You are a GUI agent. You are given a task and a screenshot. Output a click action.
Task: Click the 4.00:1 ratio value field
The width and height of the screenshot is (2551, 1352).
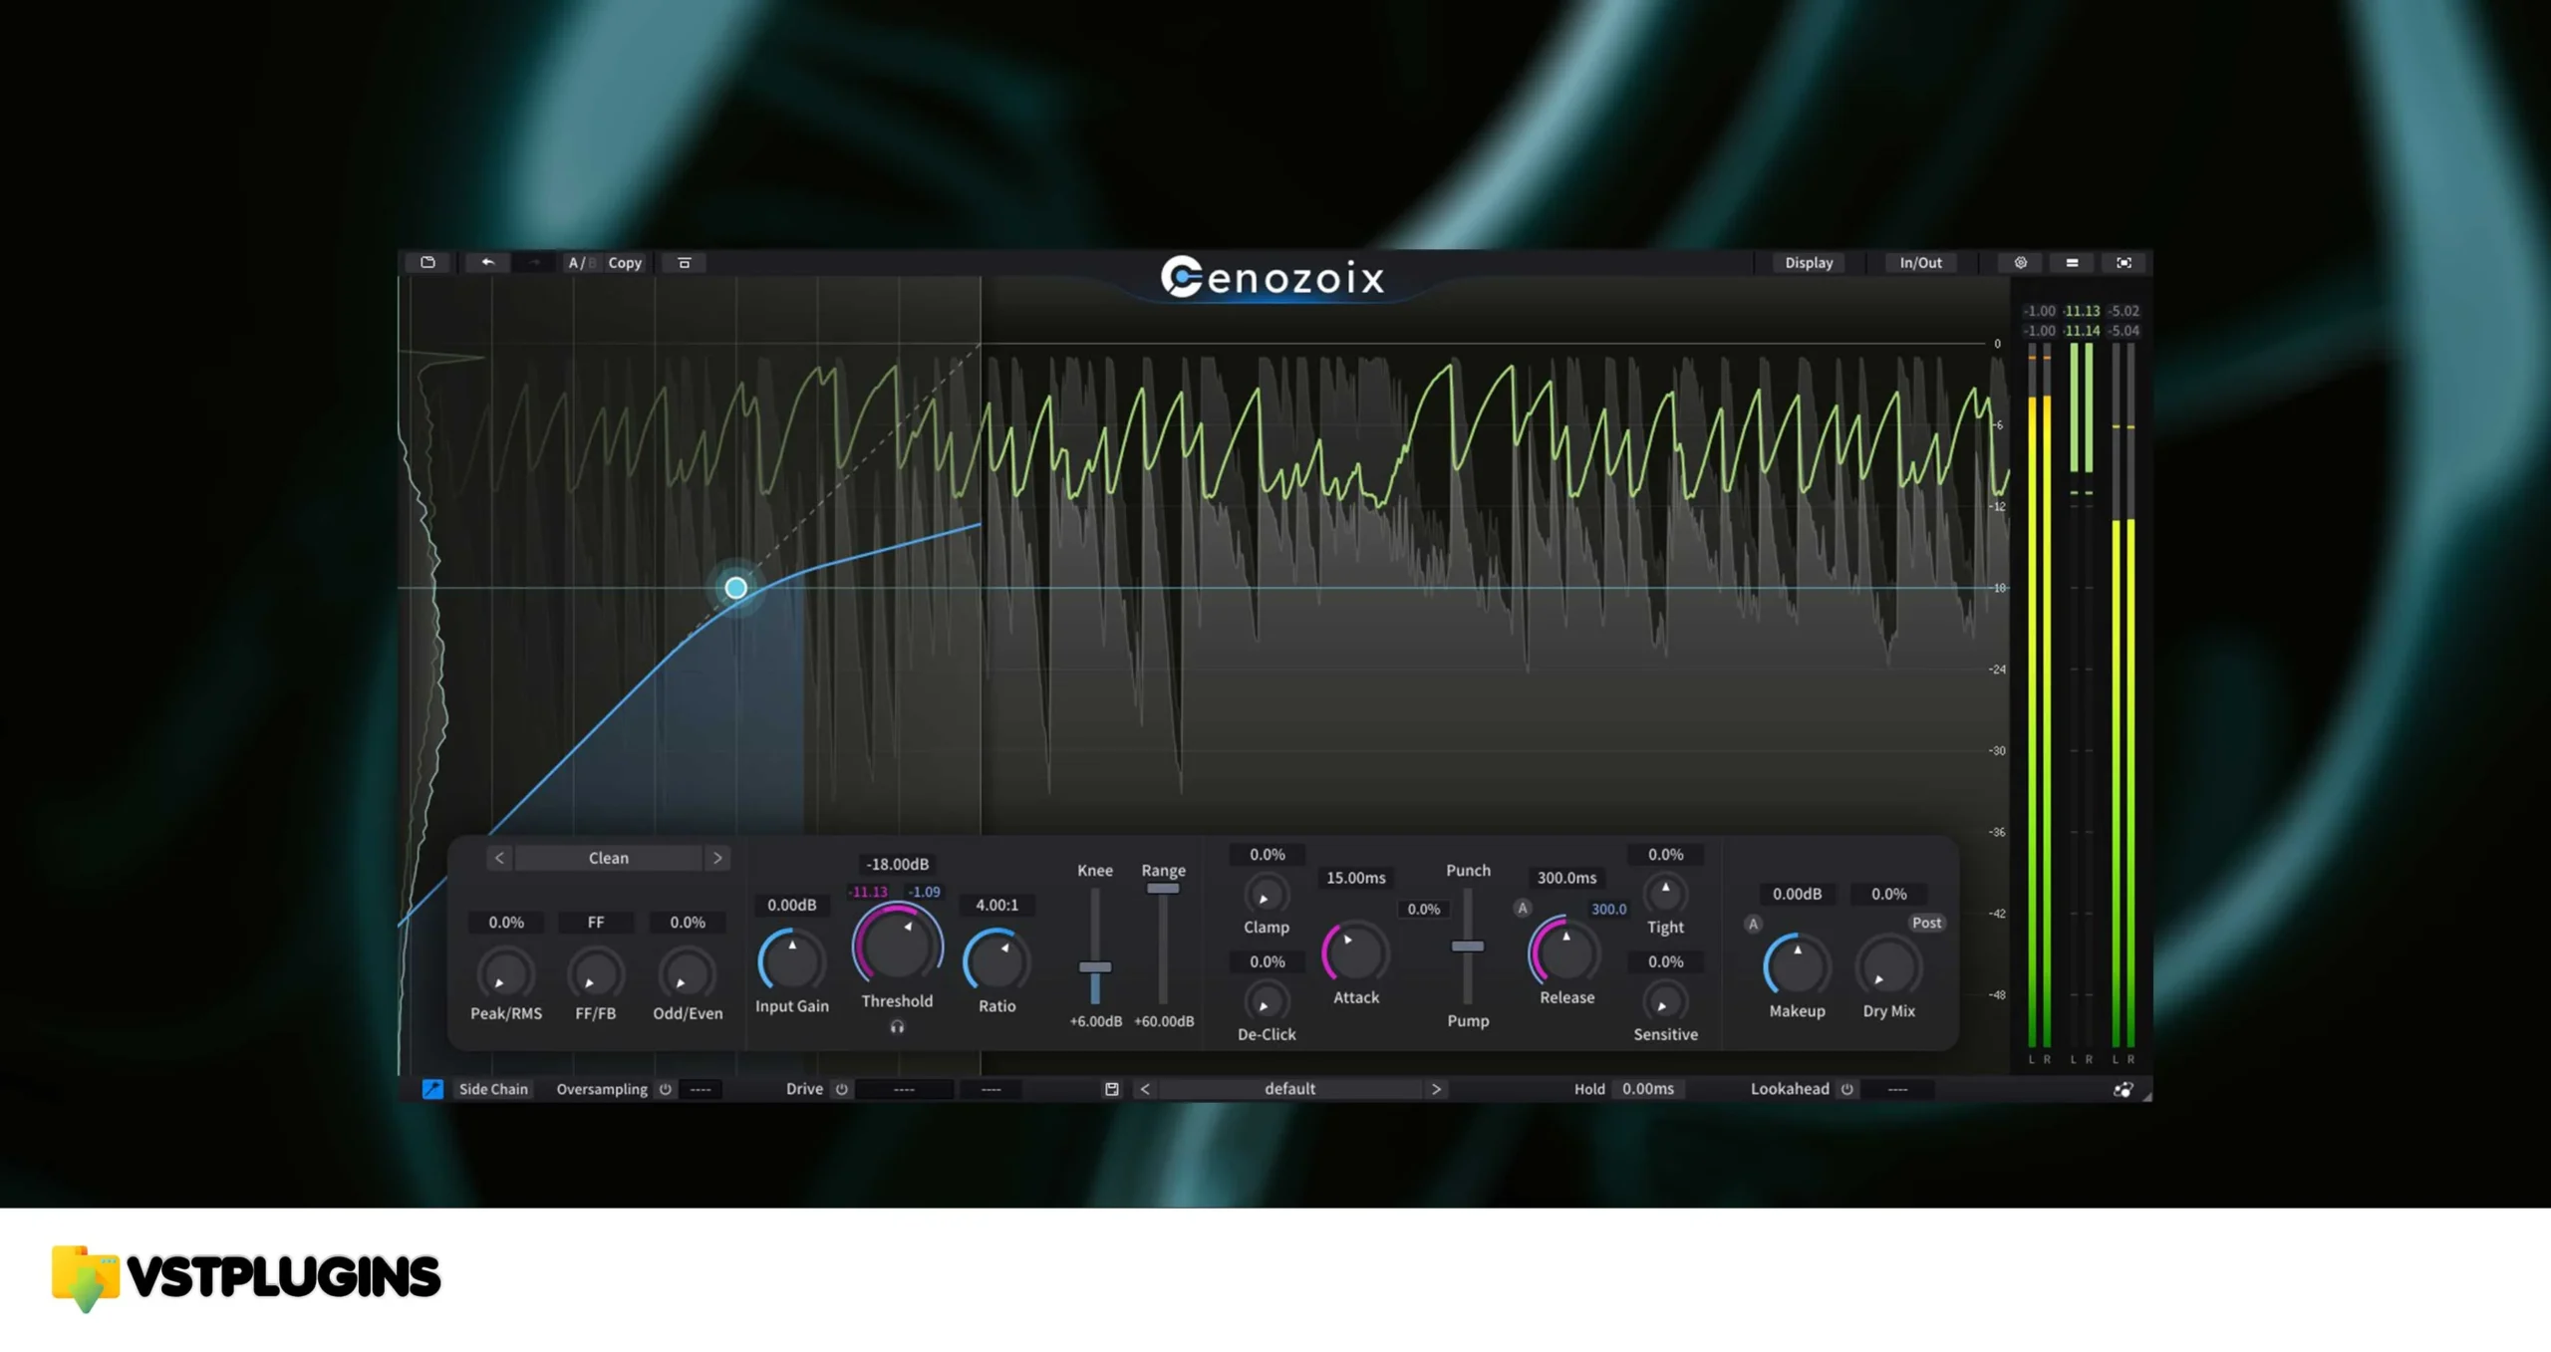click(996, 905)
